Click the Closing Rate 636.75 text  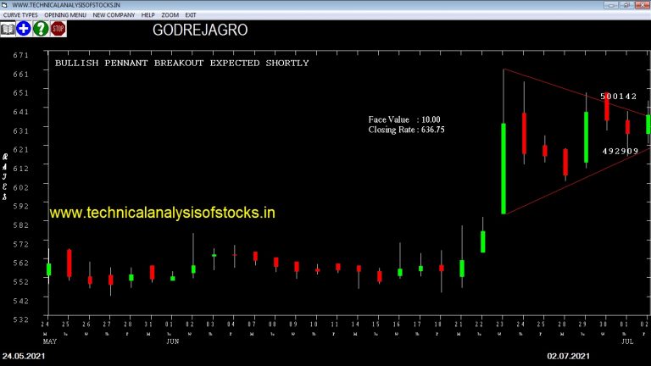(x=406, y=130)
